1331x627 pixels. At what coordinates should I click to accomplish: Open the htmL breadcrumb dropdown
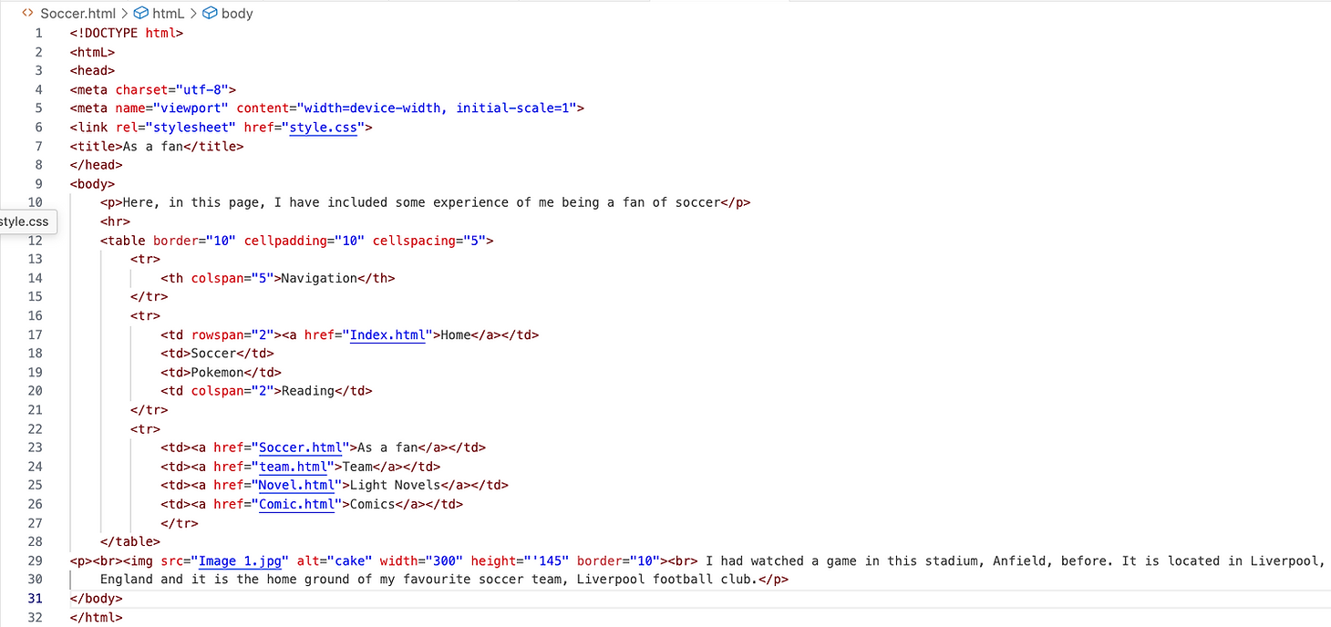(x=169, y=13)
